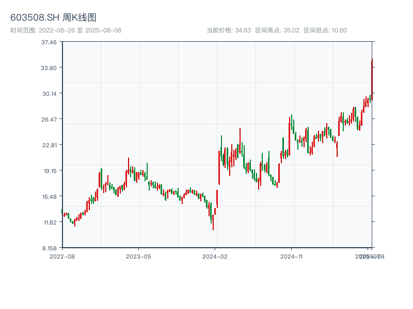Pick the 26.47 price axis label
Viewport: 413px width, 309px height.
point(49,119)
